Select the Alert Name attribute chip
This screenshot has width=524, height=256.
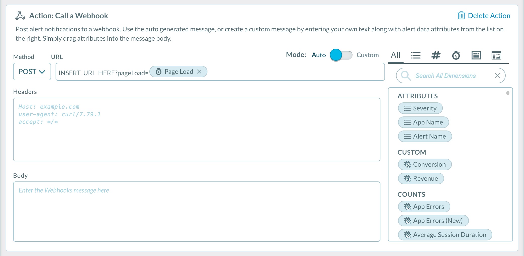tap(425, 136)
